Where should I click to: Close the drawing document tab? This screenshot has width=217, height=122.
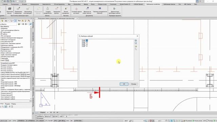tap(77, 18)
